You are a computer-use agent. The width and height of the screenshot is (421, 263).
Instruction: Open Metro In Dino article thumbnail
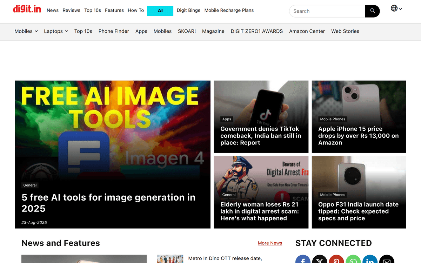170,259
